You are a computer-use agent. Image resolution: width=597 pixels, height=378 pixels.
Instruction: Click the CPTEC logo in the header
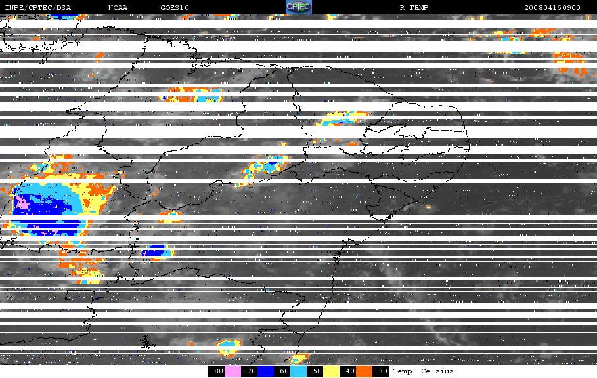299,7
